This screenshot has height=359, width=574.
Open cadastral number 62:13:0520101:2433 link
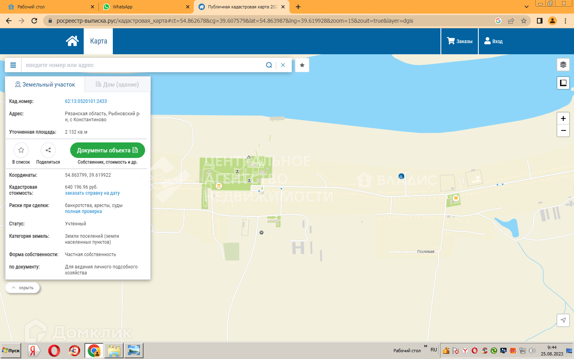(86, 101)
